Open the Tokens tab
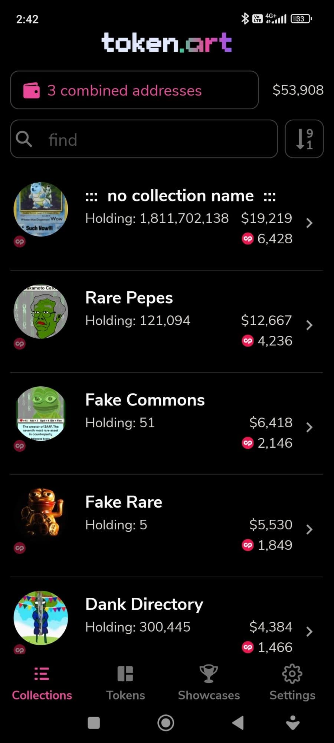The width and height of the screenshot is (334, 743). 125,683
